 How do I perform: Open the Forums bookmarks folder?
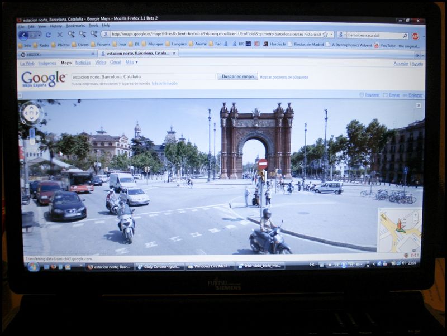(101, 45)
